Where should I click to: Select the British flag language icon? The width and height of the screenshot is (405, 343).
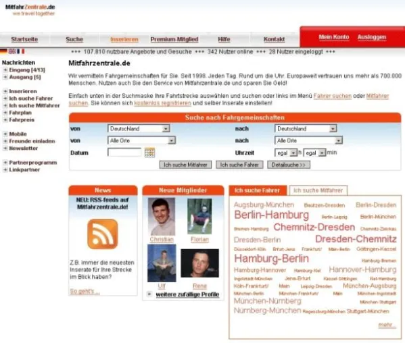coord(12,51)
